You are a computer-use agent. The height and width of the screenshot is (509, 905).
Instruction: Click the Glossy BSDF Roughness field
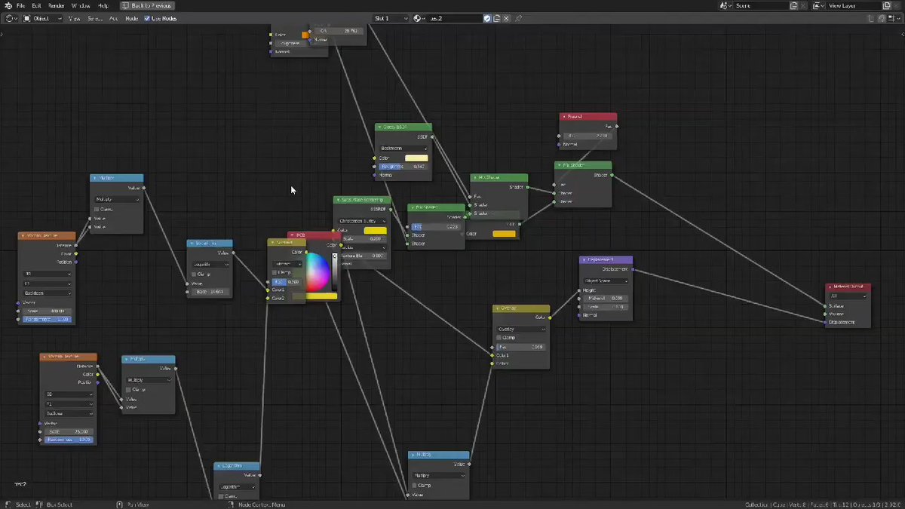403,166
